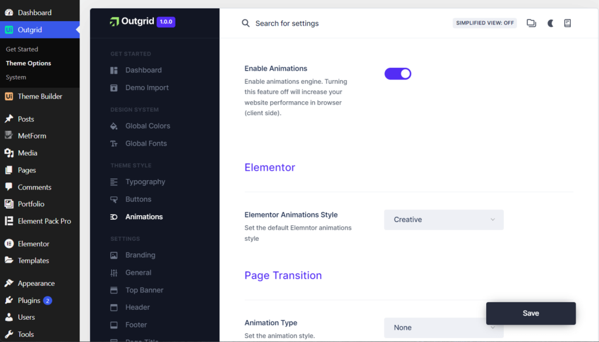
Task: Open Top Banner settings
Action: tap(144, 290)
